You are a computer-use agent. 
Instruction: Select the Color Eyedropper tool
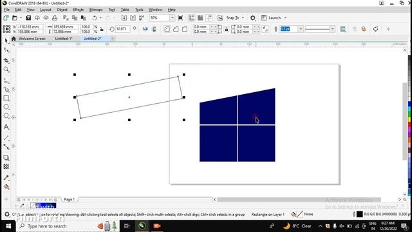tap(6, 178)
